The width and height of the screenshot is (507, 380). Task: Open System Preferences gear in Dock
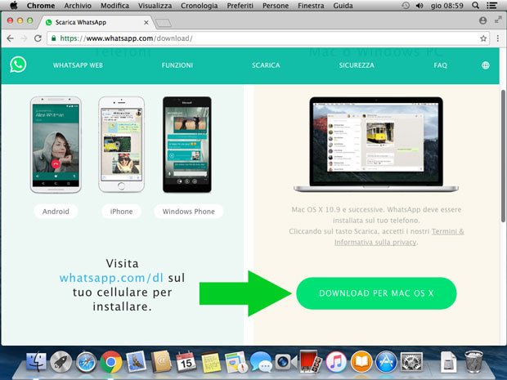[411, 362]
